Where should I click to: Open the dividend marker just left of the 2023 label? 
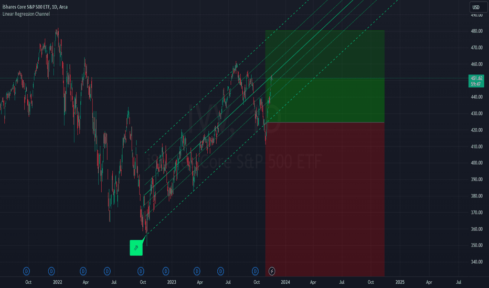[x=166, y=271]
